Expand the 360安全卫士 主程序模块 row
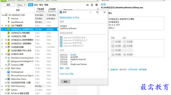 [x=6, y=43]
